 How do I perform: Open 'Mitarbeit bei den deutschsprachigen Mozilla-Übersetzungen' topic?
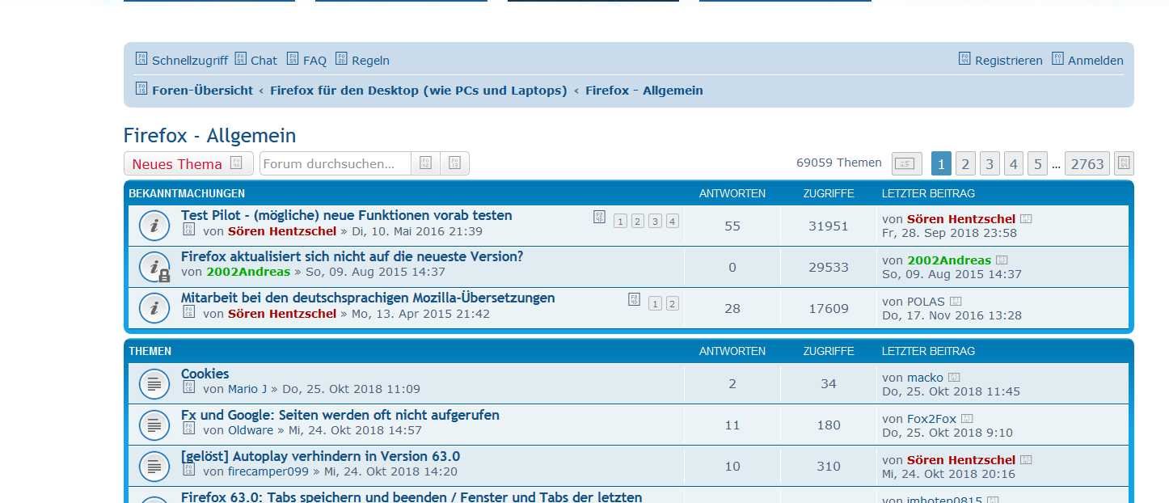point(368,298)
